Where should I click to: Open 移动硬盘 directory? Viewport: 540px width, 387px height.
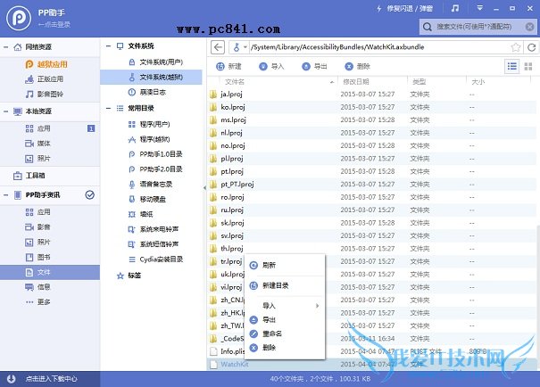tap(147, 199)
